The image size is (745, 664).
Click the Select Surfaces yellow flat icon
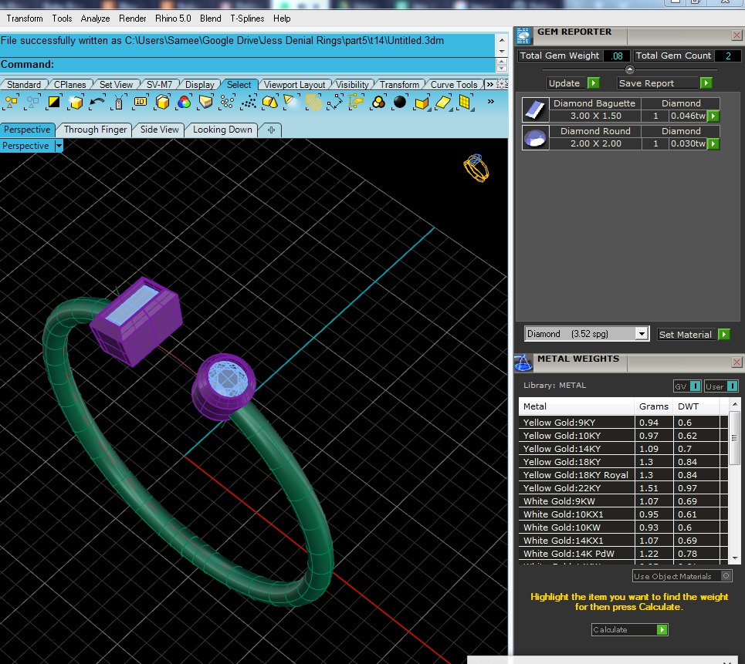pyautogui.click(x=443, y=102)
